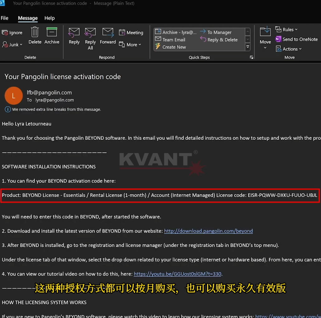
Task: Click Reply All button
Action: 90,39
